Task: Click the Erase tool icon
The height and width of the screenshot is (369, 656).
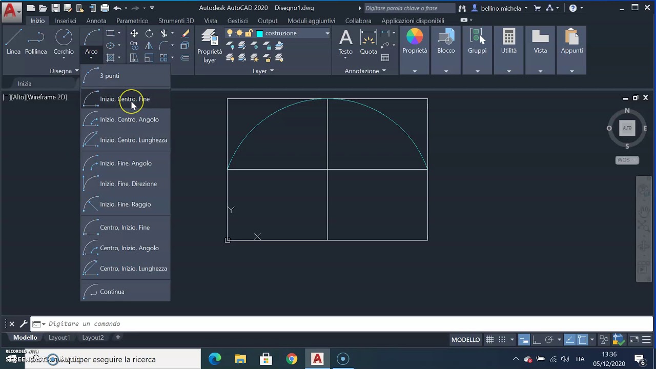Action: point(185,33)
